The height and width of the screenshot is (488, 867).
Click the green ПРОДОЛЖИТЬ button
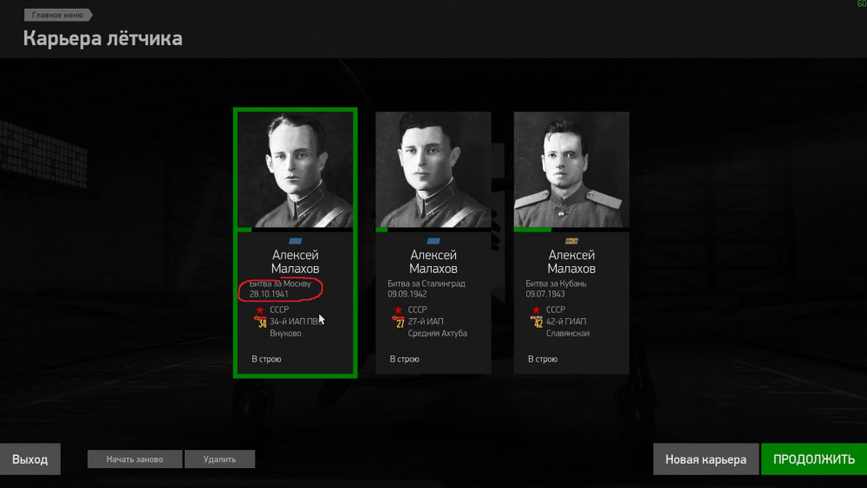click(814, 459)
